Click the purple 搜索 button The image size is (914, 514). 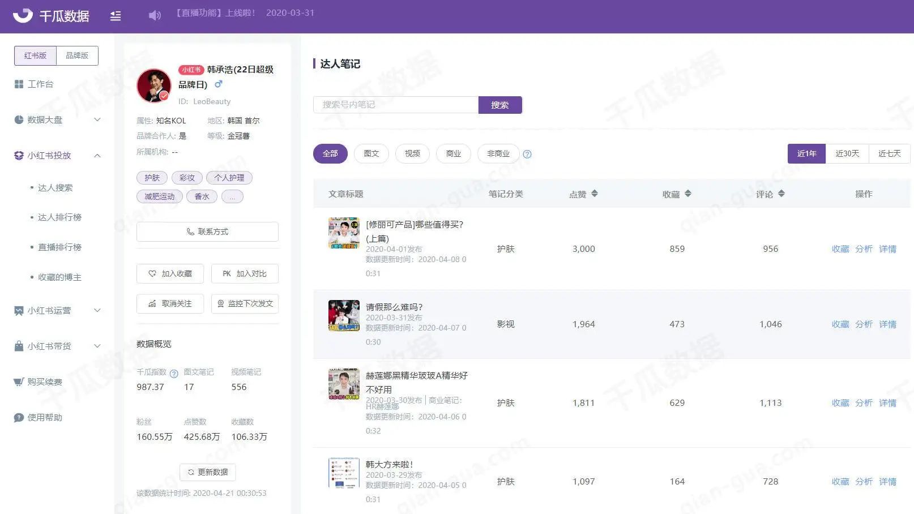tap(500, 105)
